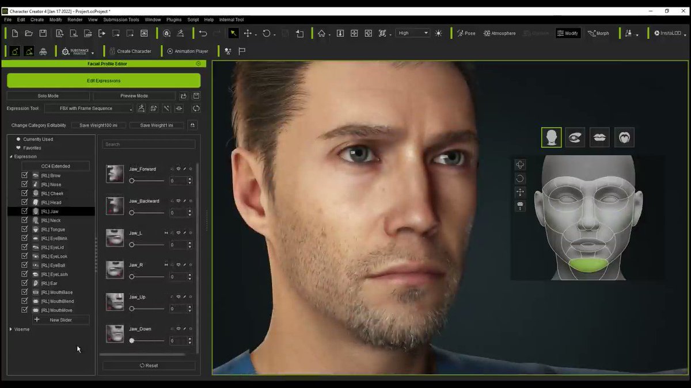Open the Rotate tool dropdown arrow
Viewport: 691px width, 388px height.
275,34
